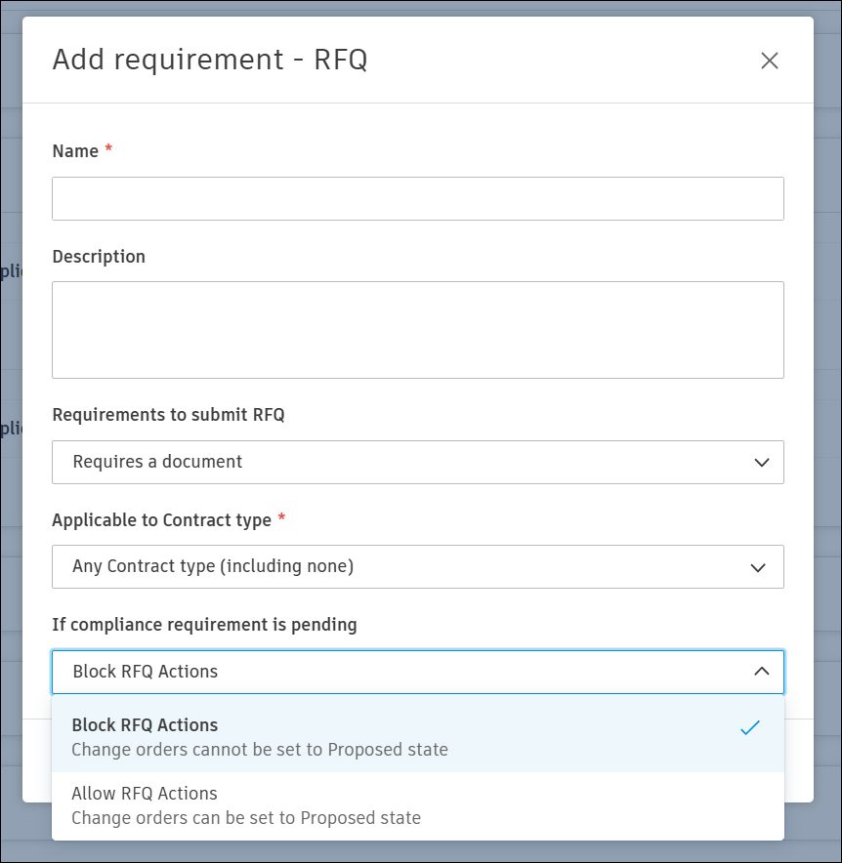
Task: Choose Allow RFQ Actions option
Action: [x=145, y=794]
